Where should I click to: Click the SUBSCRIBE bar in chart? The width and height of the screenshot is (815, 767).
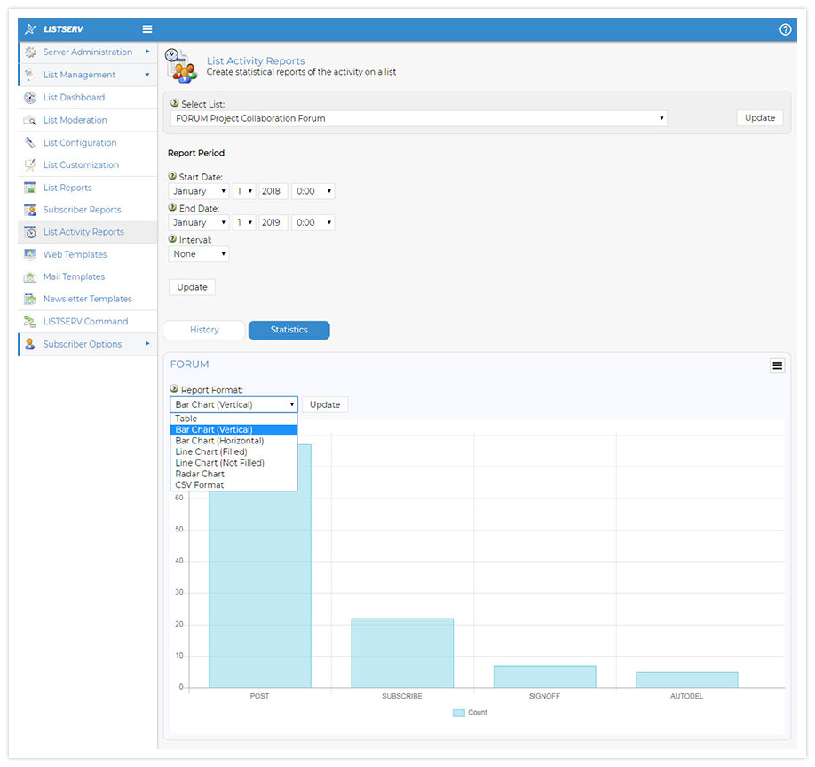(402, 653)
